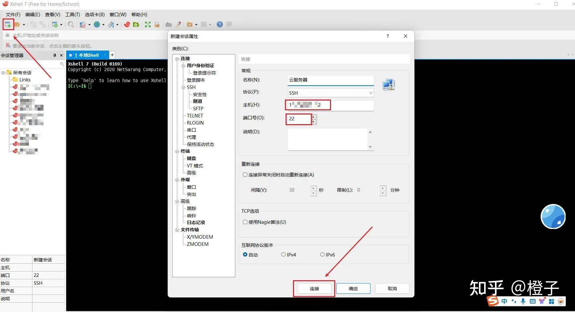Screen dimensions: 575x312
Task: Enable auto reconnect on abnormal disconnect checkbox
Action: click(245, 175)
